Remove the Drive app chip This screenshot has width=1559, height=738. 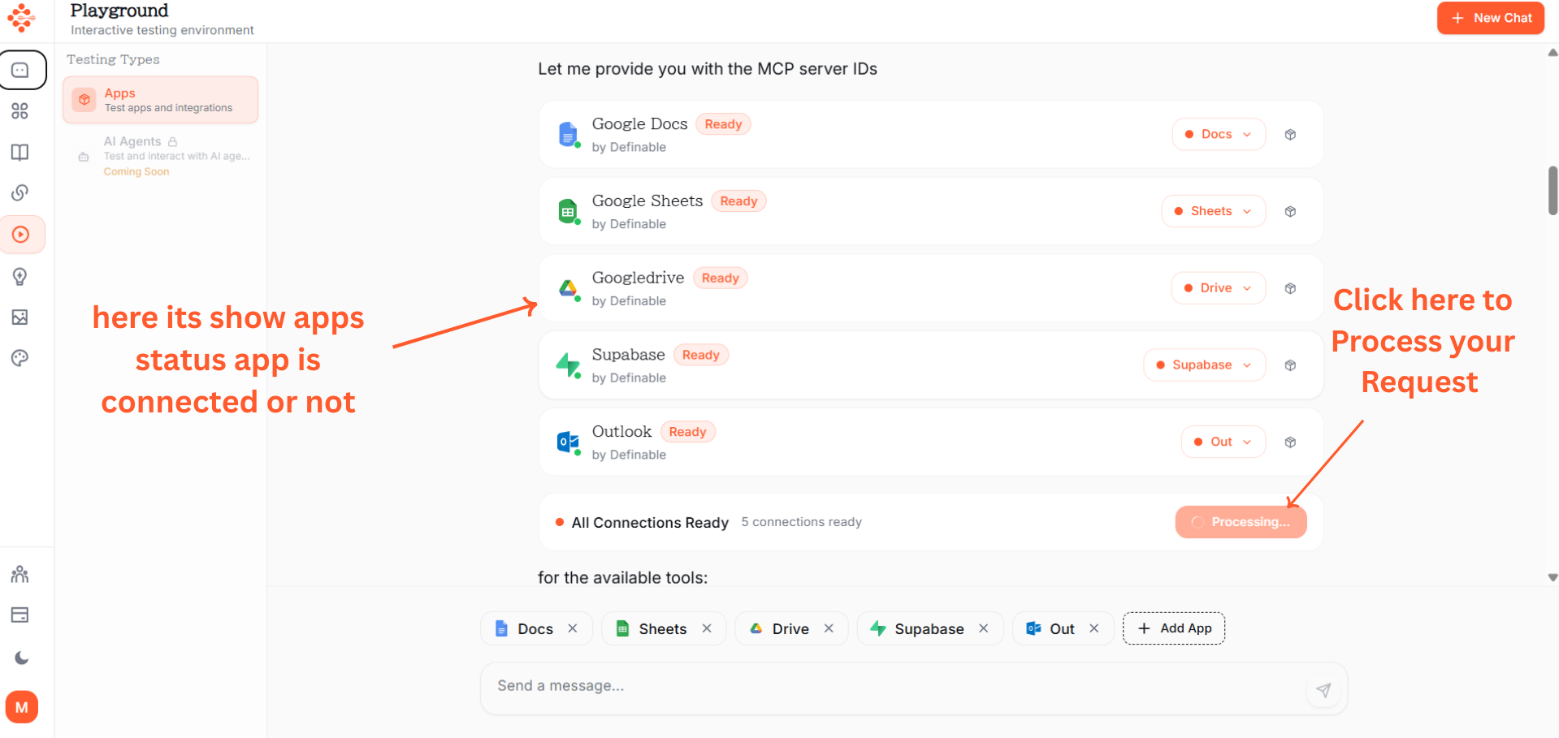tap(829, 628)
